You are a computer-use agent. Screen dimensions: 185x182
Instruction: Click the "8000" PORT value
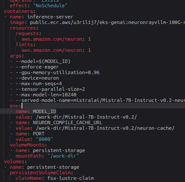coord(44,139)
